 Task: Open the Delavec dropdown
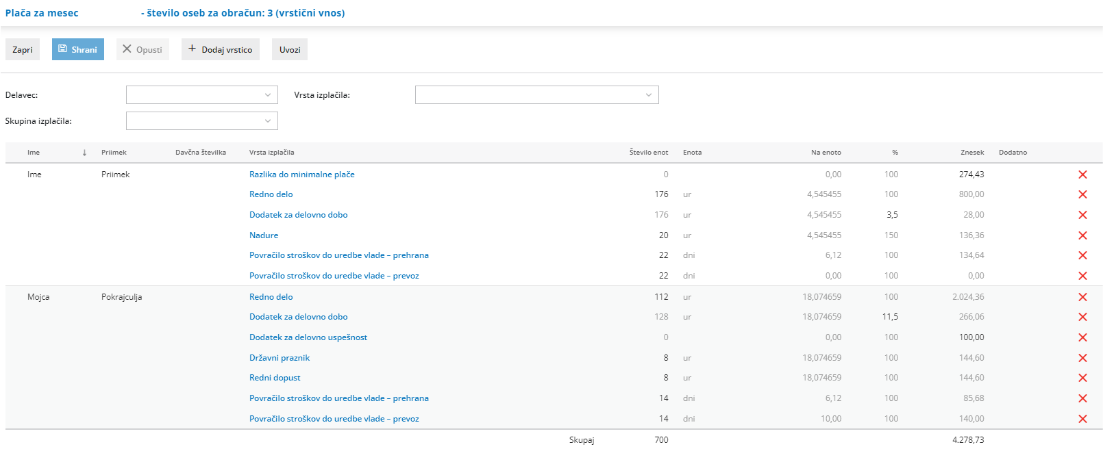pos(201,95)
